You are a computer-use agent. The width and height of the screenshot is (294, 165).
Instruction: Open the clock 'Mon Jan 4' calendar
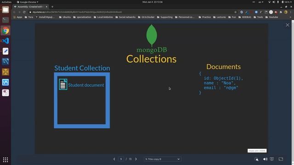(x=153, y=2)
